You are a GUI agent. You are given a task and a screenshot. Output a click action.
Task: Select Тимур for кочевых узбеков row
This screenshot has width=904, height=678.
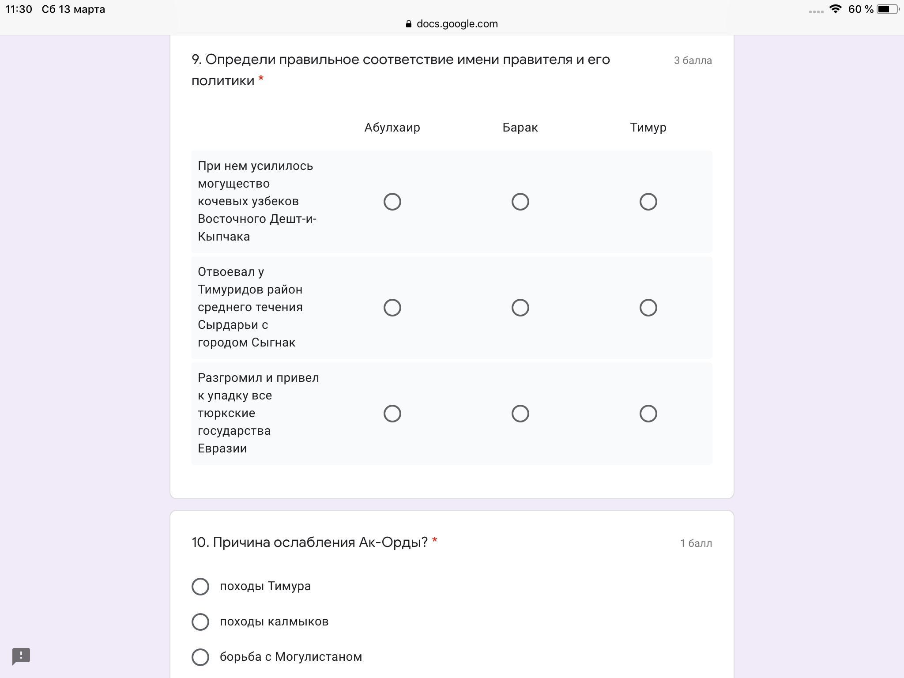(648, 202)
